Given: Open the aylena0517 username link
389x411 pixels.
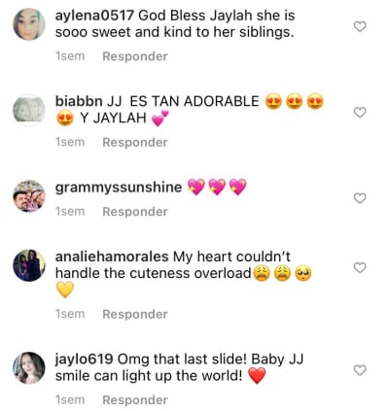Looking at the screenshot, I should [x=94, y=16].
